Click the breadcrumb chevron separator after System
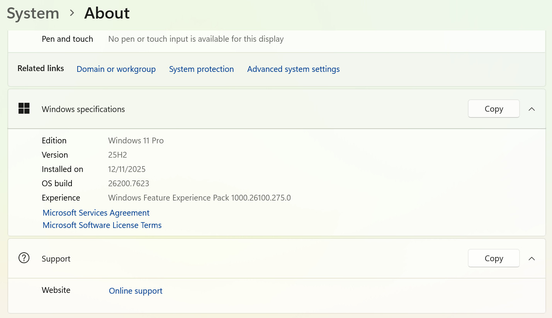 coord(72,13)
